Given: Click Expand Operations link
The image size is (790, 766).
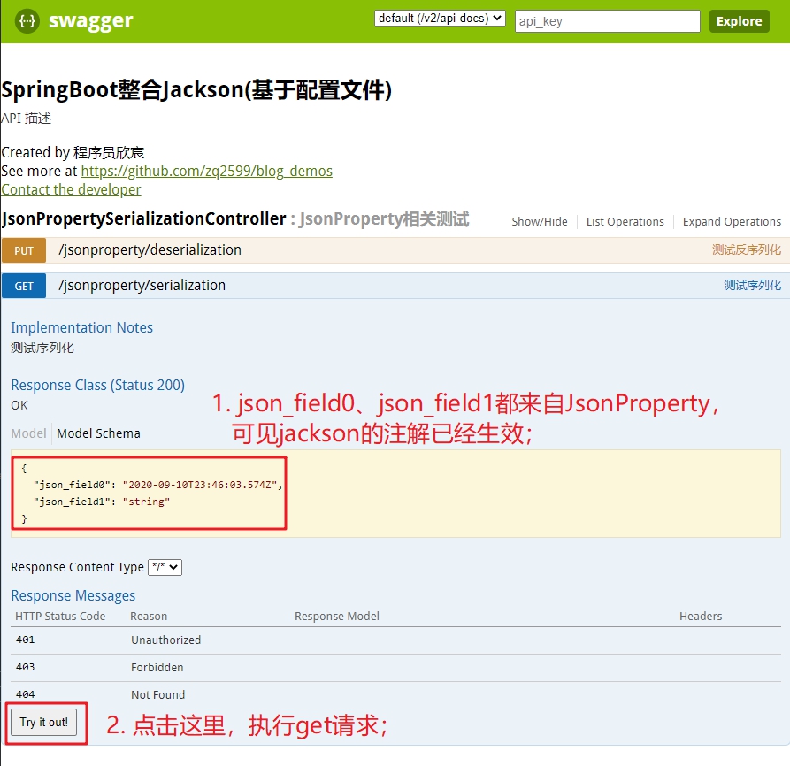Looking at the screenshot, I should (732, 222).
